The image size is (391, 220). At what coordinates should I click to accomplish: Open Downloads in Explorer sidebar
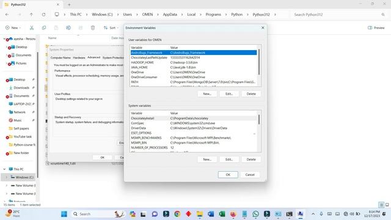21,87
